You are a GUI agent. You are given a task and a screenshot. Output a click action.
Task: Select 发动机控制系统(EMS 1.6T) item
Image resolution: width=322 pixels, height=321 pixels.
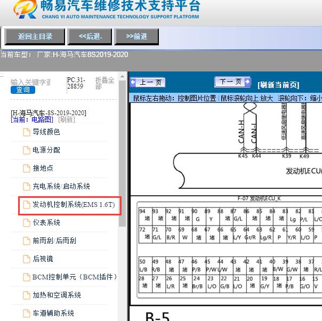coord(74,205)
